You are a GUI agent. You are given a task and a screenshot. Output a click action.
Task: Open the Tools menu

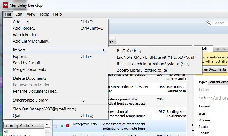pyautogui.click(x=44, y=14)
